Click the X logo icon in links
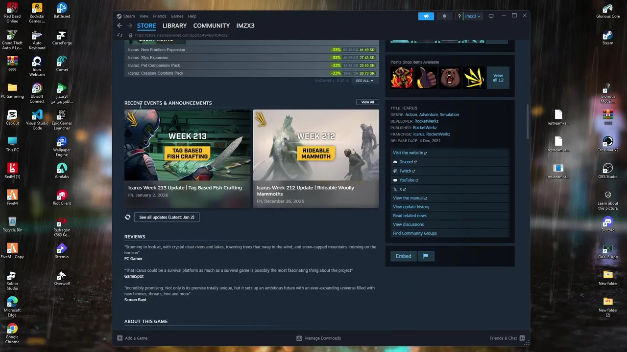This screenshot has width=627, height=352. pos(395,189)
